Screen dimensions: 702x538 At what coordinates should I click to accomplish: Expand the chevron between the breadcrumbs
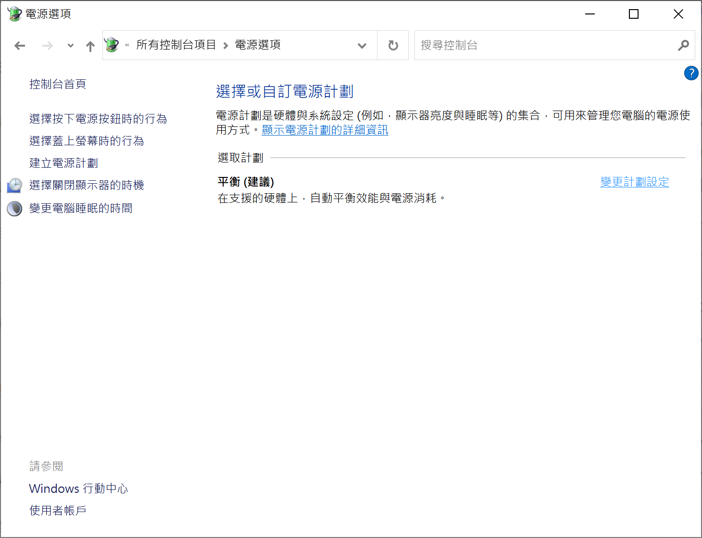(226, 46)
